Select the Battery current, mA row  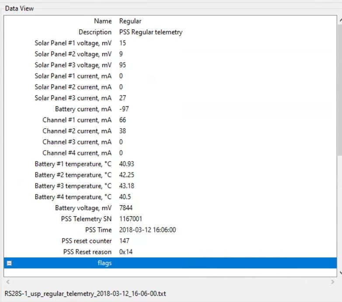click(83, 109)
